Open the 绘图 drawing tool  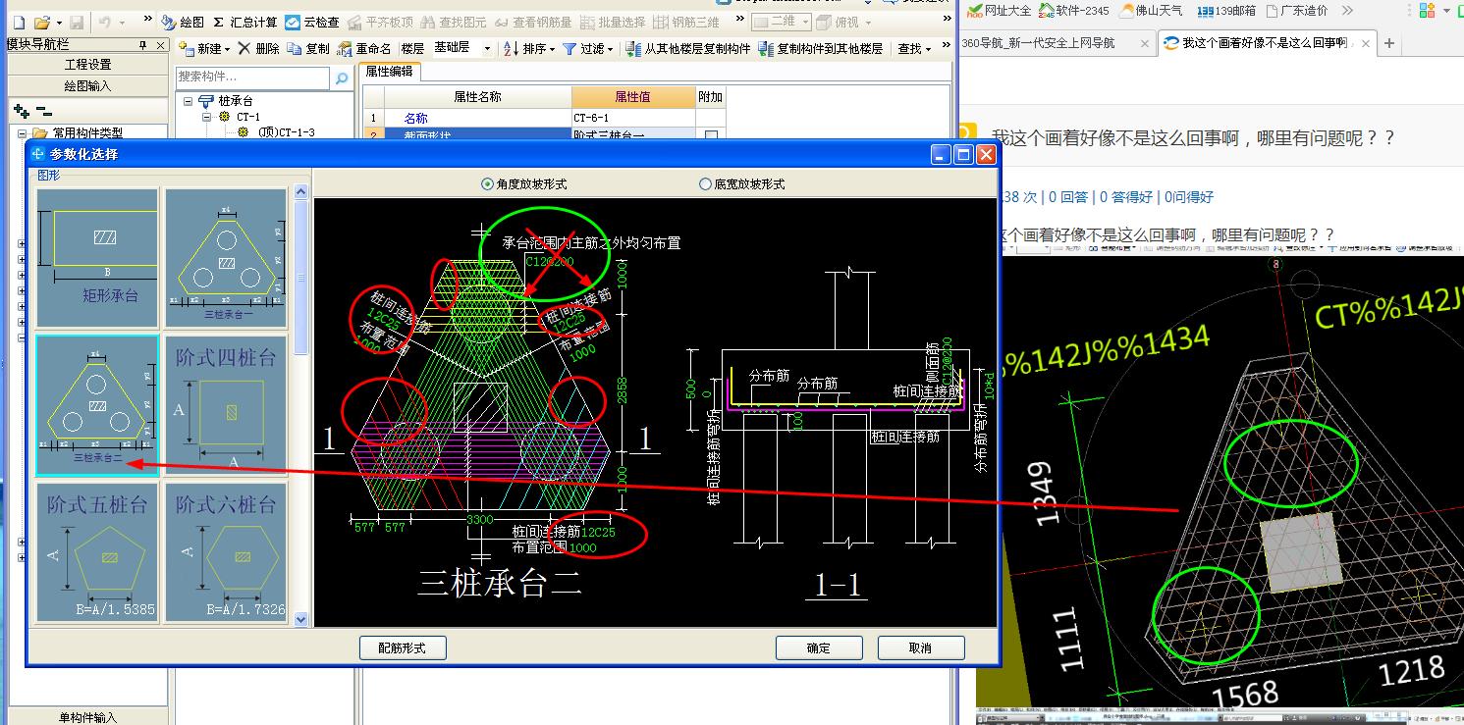(x=184, y=22)
